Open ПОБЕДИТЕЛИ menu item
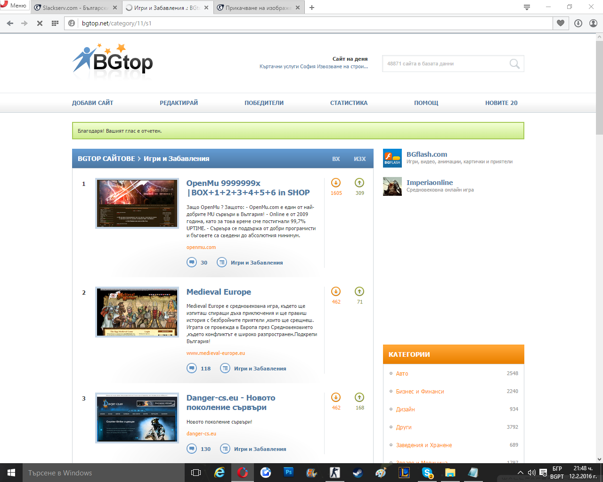This screenshot has width=603, height=482. [264, 103]
